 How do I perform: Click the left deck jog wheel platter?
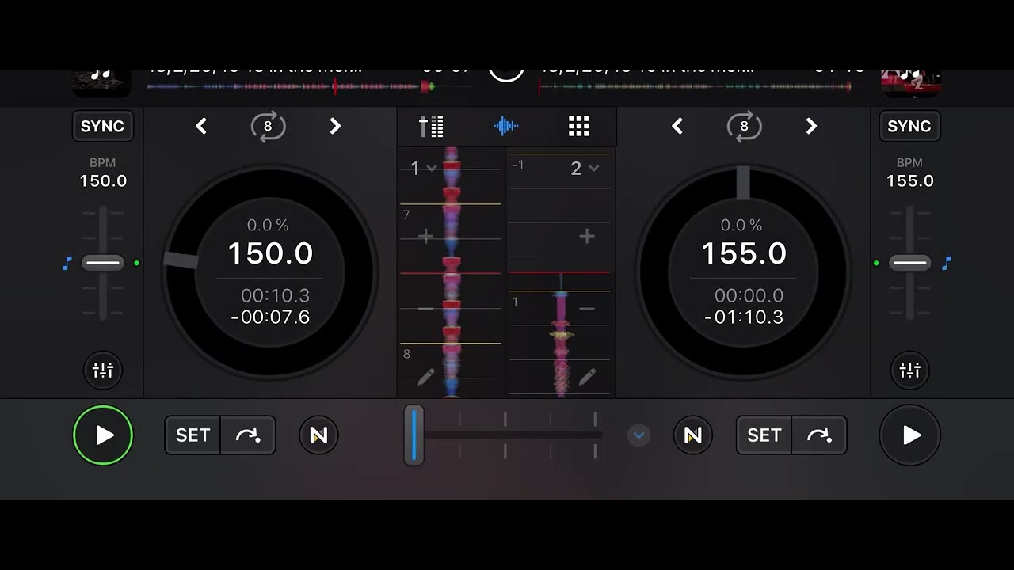(x=269, y=272)
